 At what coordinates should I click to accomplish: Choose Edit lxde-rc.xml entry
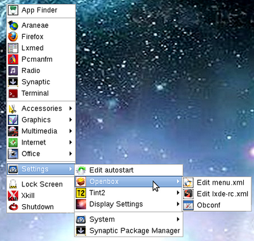217,193
